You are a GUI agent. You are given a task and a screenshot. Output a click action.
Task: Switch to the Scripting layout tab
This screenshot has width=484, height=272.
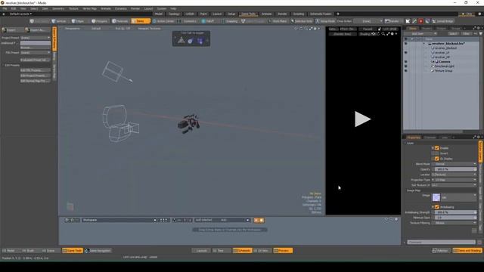click(x=298, y=14)
